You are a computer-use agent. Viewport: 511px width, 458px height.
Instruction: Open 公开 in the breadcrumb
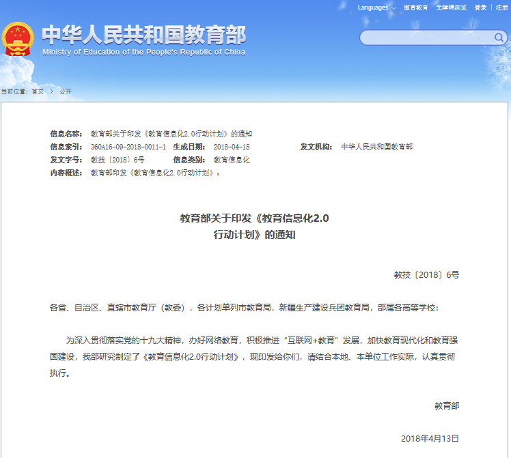pyautogui.click(x=65, y=91)
